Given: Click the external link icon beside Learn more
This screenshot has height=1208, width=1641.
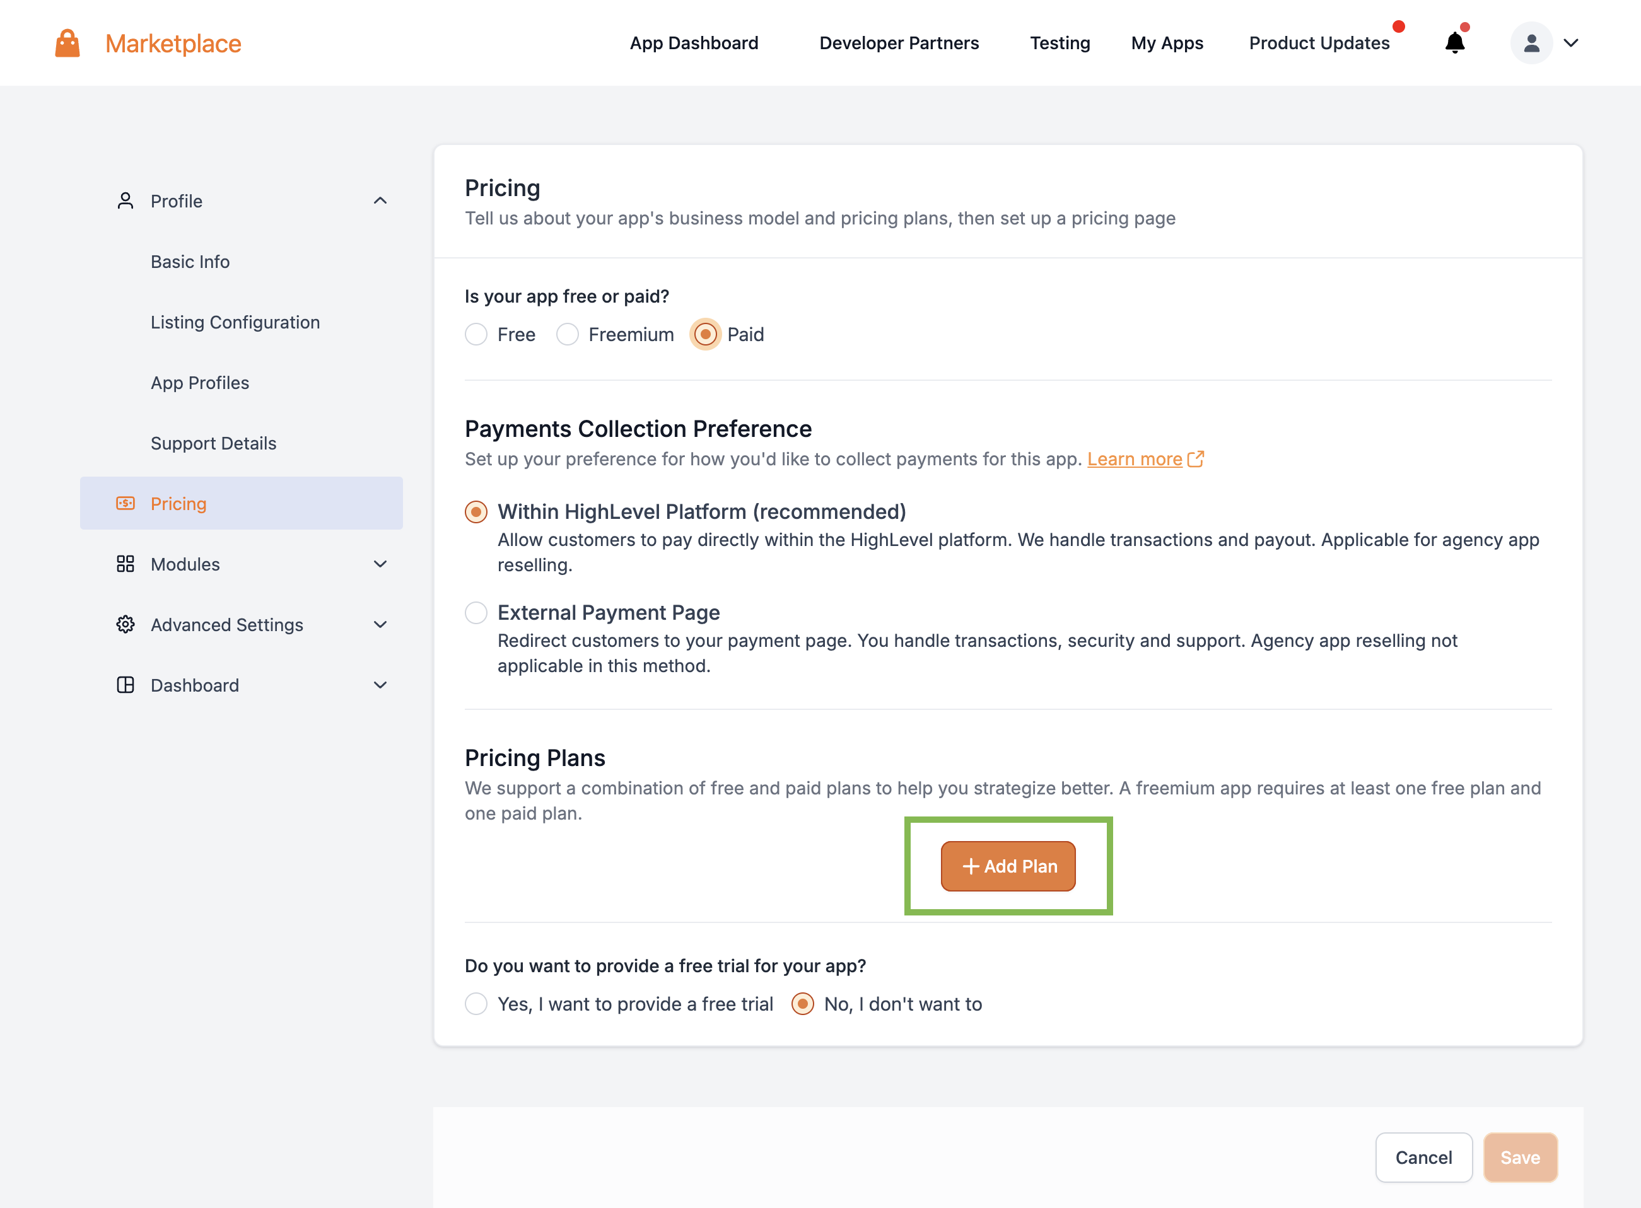Looking at the screenshot, I should [x=1196, y=459].
